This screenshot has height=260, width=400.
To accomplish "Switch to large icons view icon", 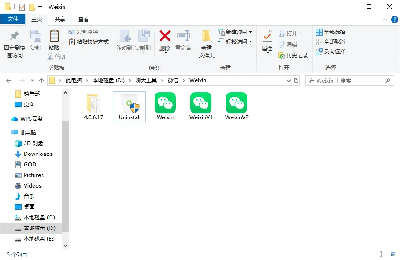I will click(393, 254).
